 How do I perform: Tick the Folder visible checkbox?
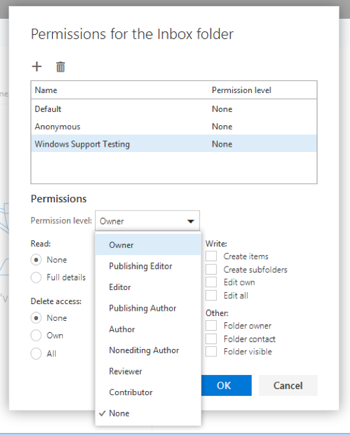tap(211, 352)
